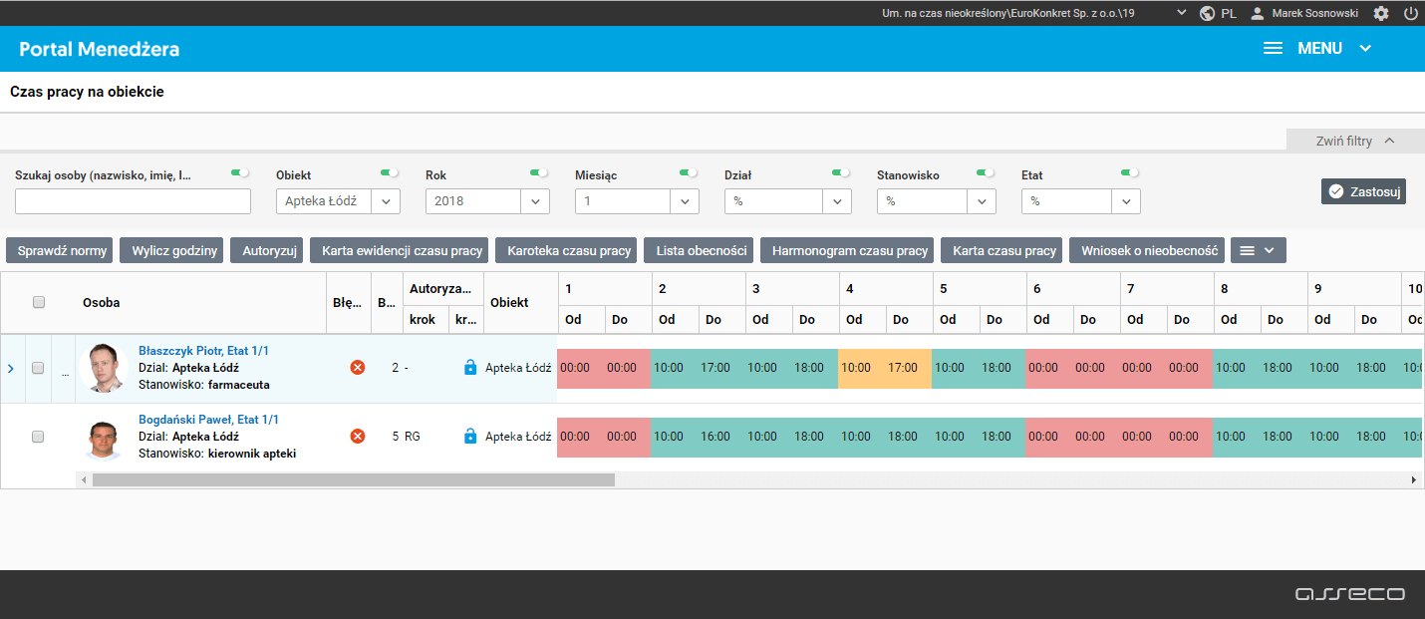Viewport: 1425px width, 619px height.
Task: Click the lock icon in Bogdański Paweł row
Action: 470,436
